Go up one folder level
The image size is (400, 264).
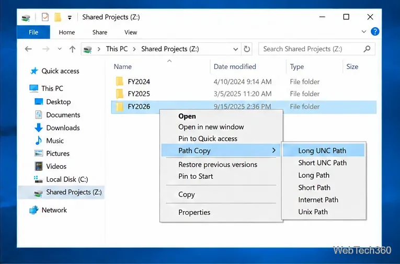[x=73, y=49]
